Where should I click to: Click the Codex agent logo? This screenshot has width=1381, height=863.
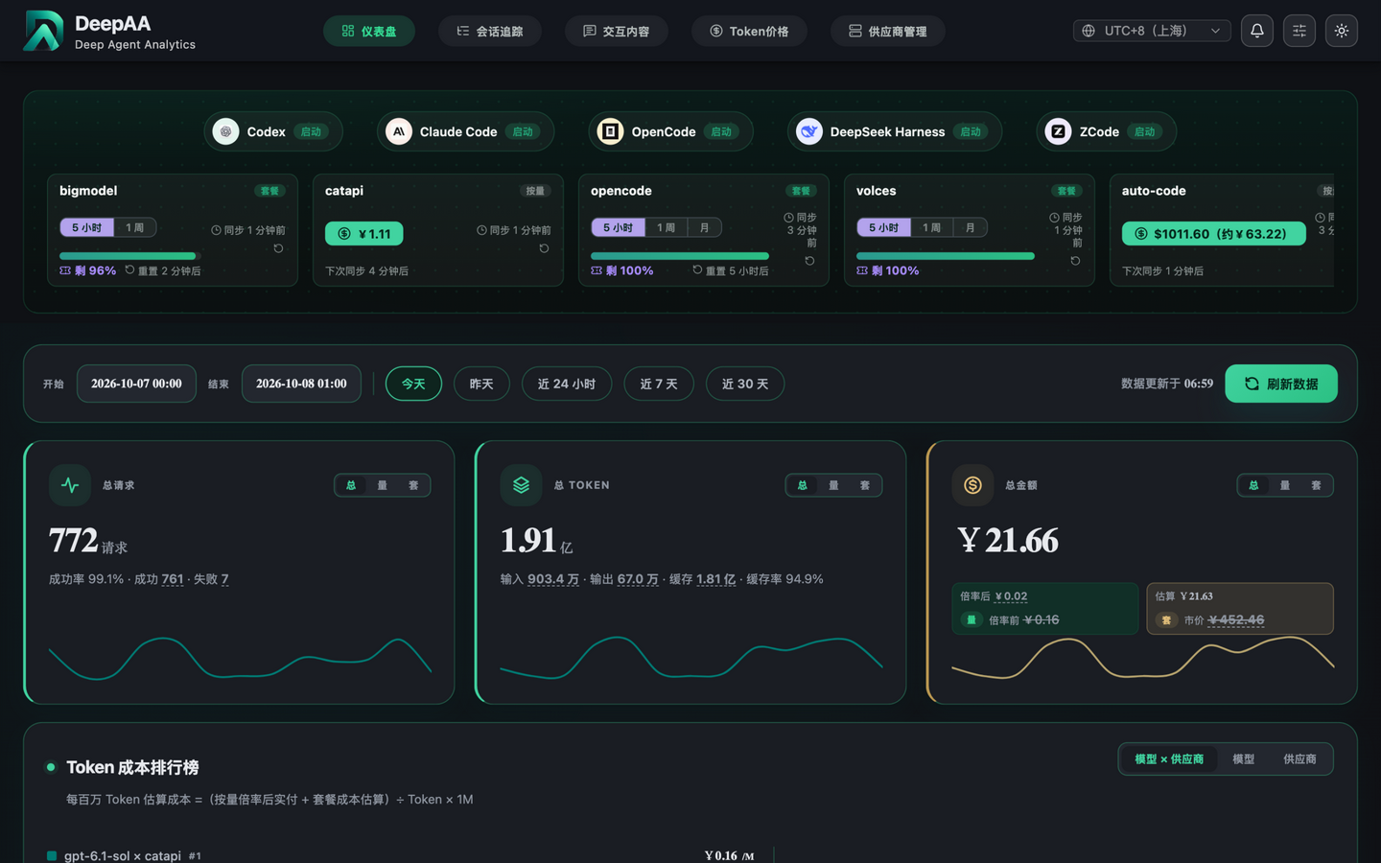coord(225,131)
